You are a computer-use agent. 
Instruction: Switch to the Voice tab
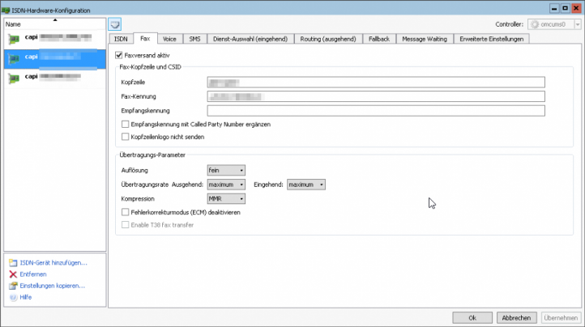pyautogui.click(x=169, y=38)
